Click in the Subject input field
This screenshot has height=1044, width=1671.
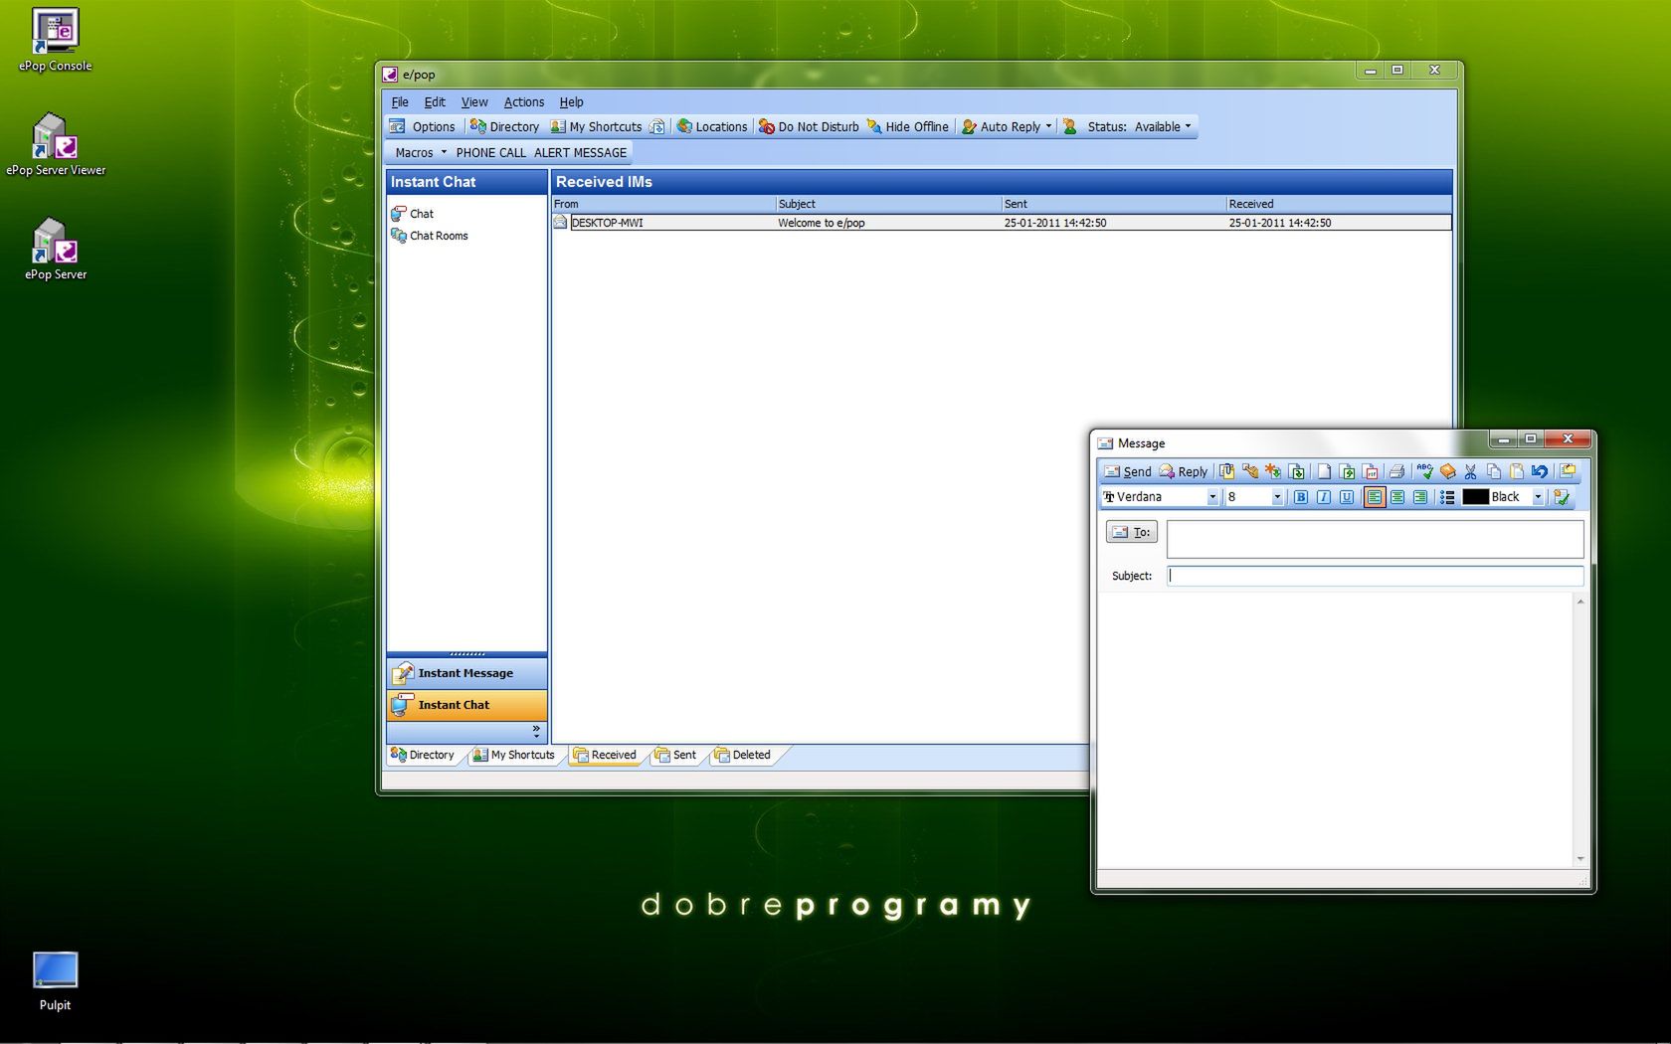[x=1376, y=576]
